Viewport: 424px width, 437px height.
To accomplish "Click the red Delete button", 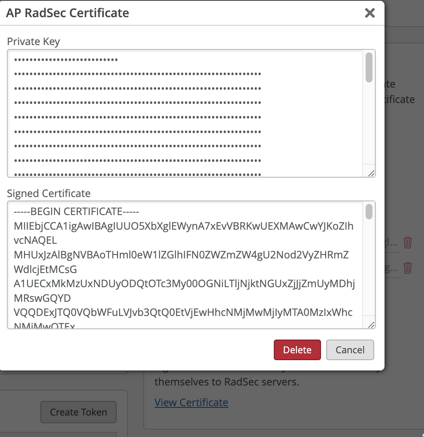I will click(x=297, y=350).
